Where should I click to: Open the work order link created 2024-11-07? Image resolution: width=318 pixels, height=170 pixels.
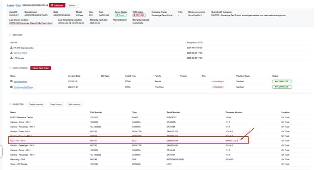[24, 87]
